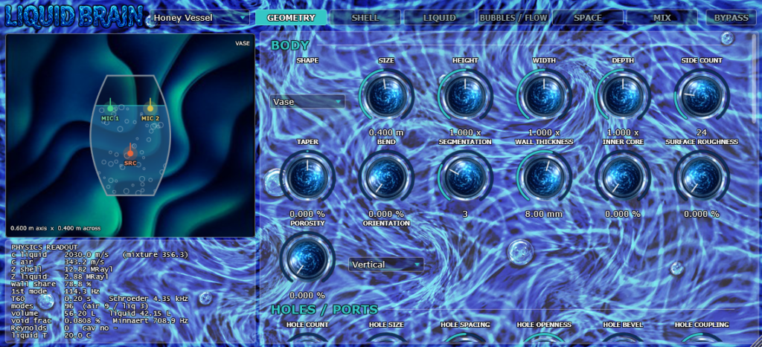Click the SEGMENTATION knob
The image size is (762, 347).
[x=465, y=177]
